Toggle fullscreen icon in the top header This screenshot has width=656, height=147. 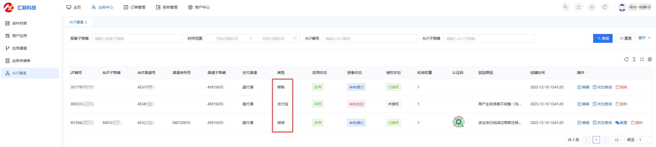click(579, 7)
